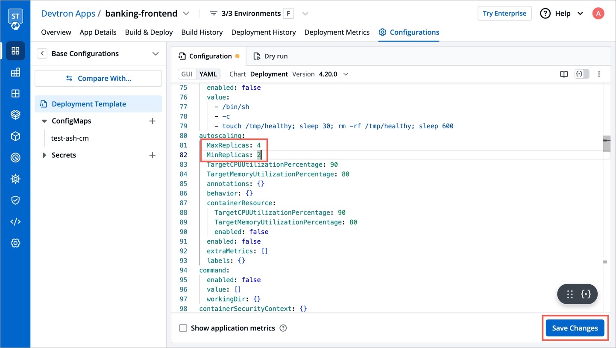Collapse the ConfigMaps tree section

coord(44,121)
